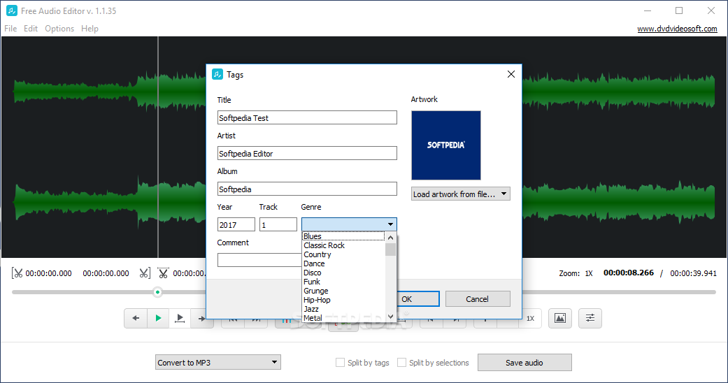The image size is (728, 383).
Task: Click the Softpedia artwork thumbnail
Action: pos(445,145)
